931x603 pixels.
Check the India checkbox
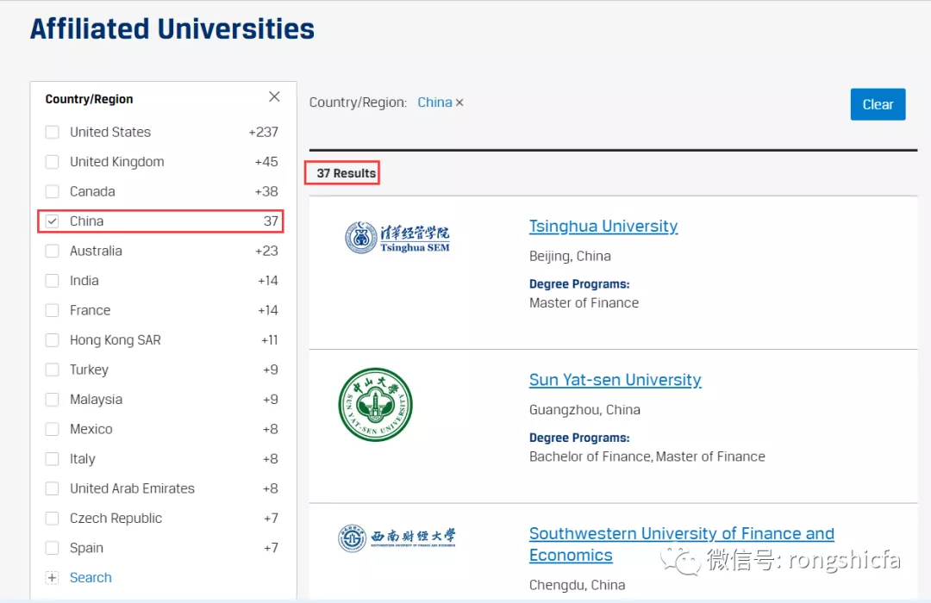(53, 280)
